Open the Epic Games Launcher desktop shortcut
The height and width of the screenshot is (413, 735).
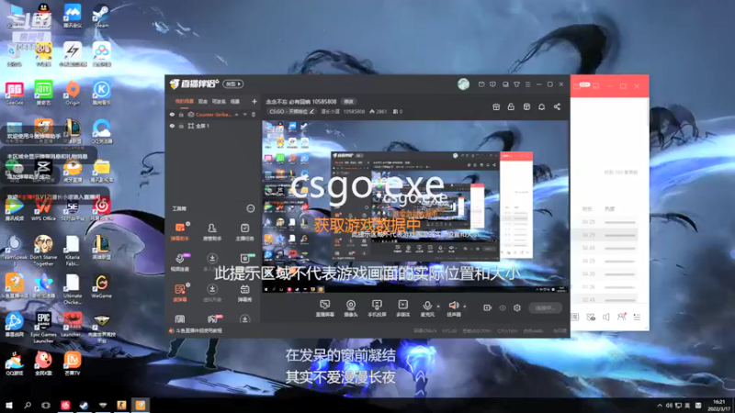43,328
